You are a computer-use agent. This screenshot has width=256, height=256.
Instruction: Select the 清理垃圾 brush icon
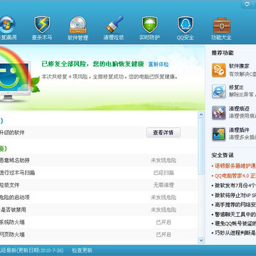click(x=114, y=24)
